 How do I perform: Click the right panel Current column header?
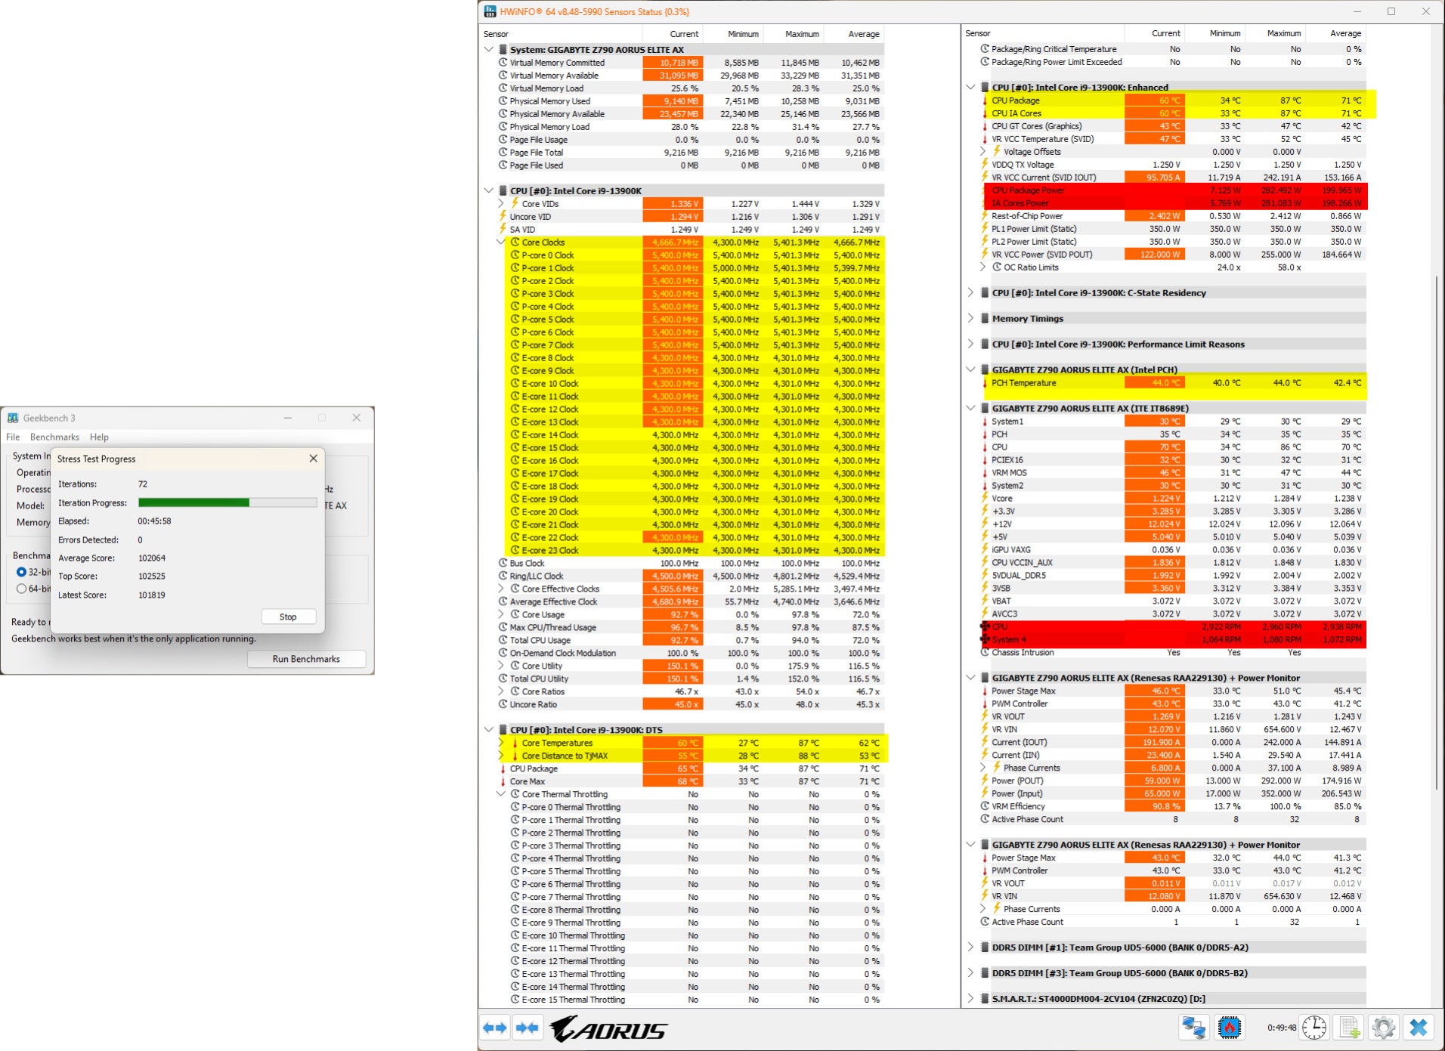[1154, 33]
